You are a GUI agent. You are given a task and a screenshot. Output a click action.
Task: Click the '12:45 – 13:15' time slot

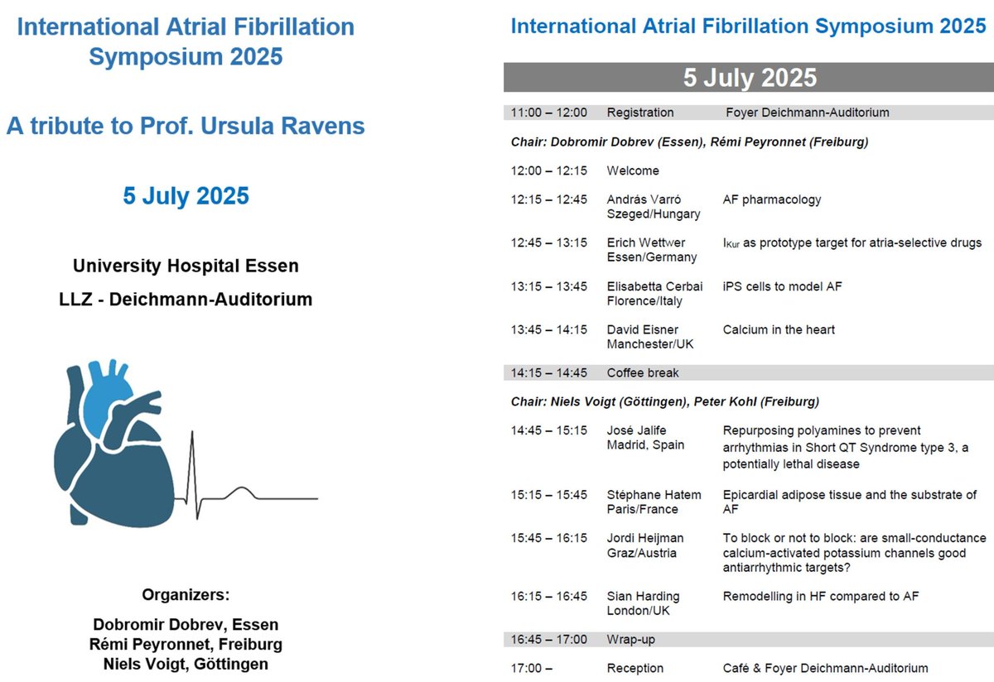click(x=548, y=243)
